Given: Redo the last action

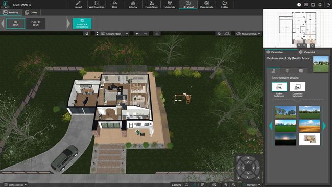Looking at the screenshot, I should click(x=145, y=34).
